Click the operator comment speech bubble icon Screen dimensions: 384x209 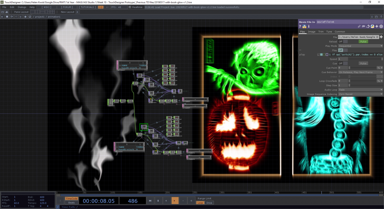[363, 26]
